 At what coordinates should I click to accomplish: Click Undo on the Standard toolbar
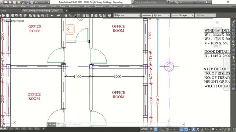(x=52, y=15)
